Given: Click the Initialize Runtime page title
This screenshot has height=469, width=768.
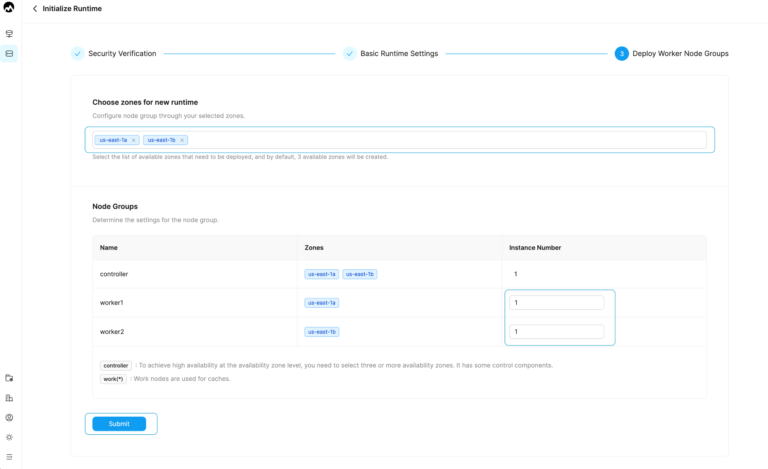Looking at the screenshot, I should coord(72,9).
